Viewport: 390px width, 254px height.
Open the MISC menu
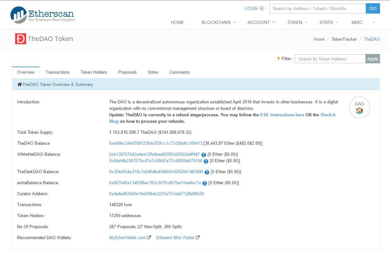coord(357,22)
